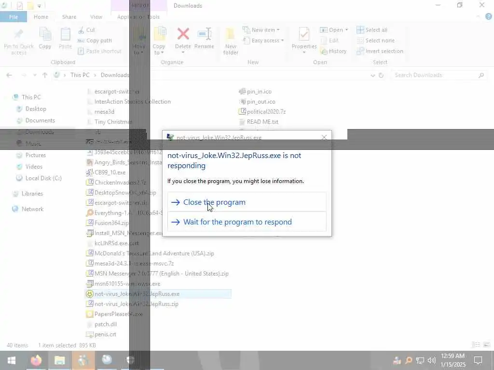
Task: Switch to the Share ribbon tab
Action: tap(69, 17)
